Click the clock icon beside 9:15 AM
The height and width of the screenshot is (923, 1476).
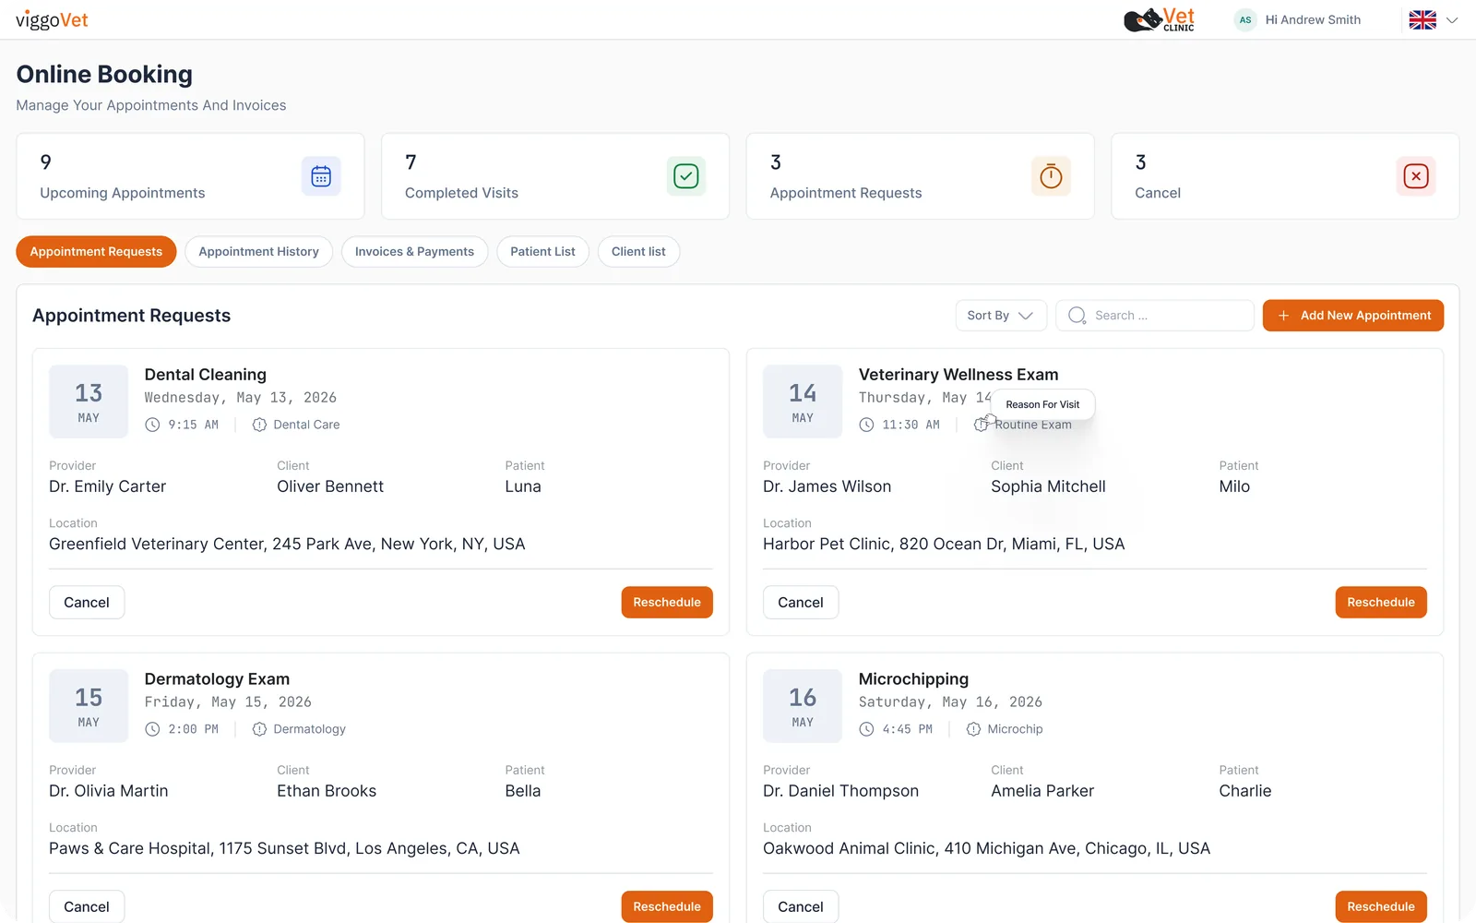click(x=152, y=425)
